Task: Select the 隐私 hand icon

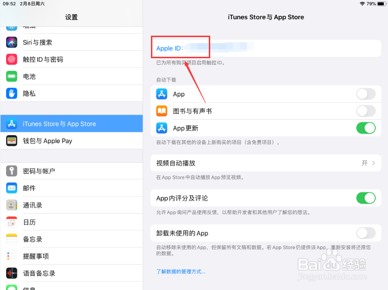Action: [x=10, y=93]
